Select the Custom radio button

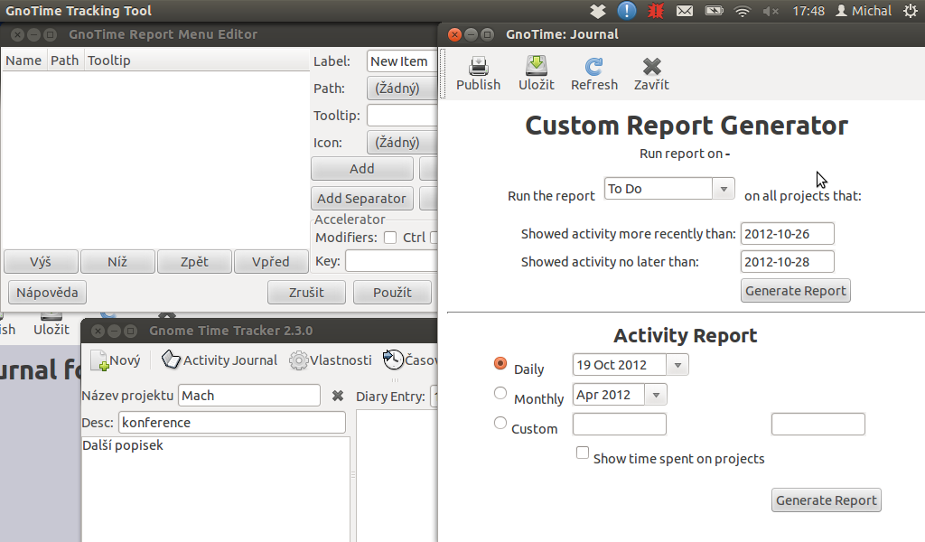500,423
